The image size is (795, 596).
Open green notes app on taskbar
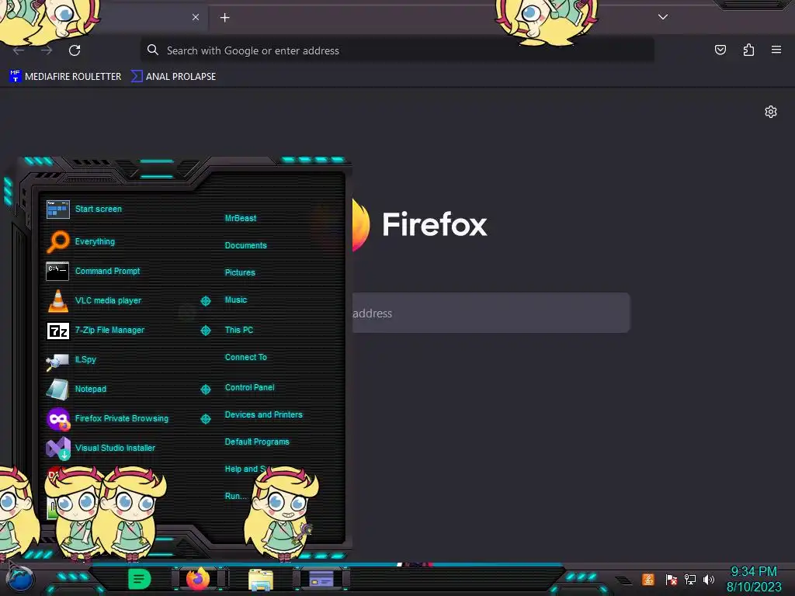pos(139,579)
